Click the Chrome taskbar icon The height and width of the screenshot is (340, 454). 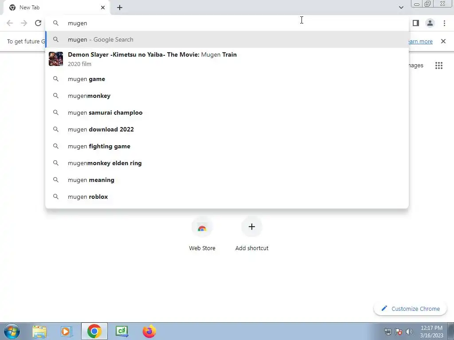[x=94, y=331]
